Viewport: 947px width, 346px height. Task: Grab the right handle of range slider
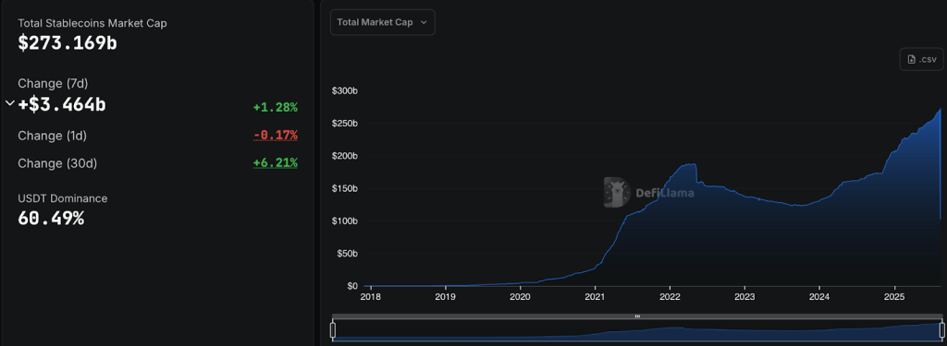coord(941,330)
